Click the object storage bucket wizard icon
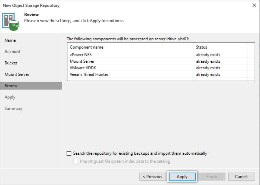Image resolution: width=260 pixels, height=185 pixels. [11, 21]
